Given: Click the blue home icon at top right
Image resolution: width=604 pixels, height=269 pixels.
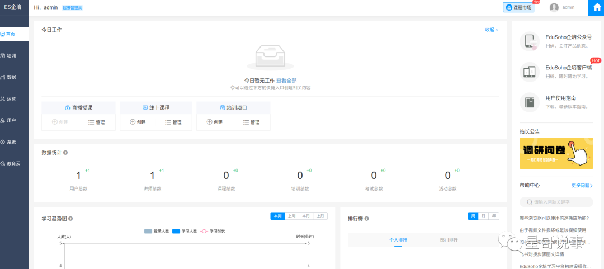Looking at the screenshot, I should (596, 8).
